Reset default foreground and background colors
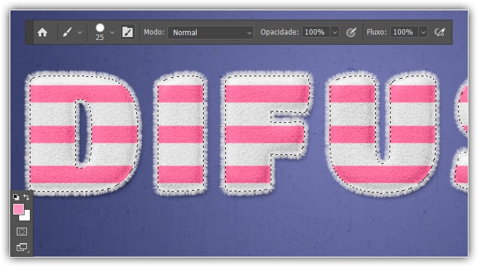 click(16, 197)
